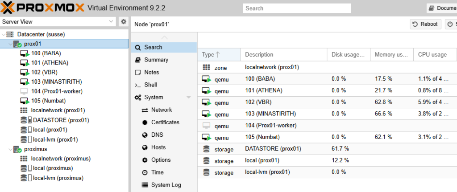
Task: Click the Search magnifier icon in node menu
Action: (138, 47)
